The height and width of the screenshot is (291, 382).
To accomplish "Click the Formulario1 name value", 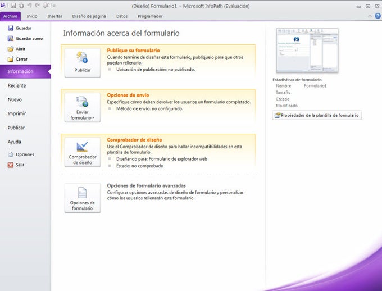I will click(x=315, y=86).
